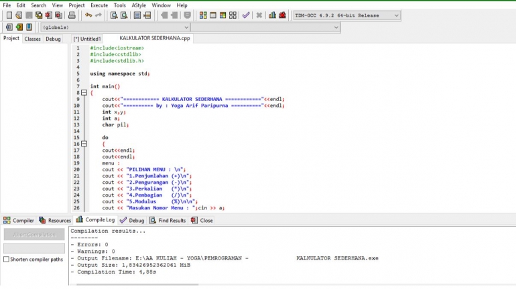
Task: Click the Run program window icon
Action: pos(213,15)
